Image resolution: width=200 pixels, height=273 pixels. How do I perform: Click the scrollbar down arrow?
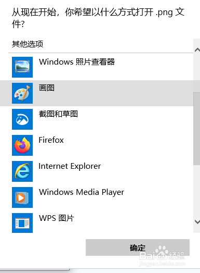tap(197, 222)
